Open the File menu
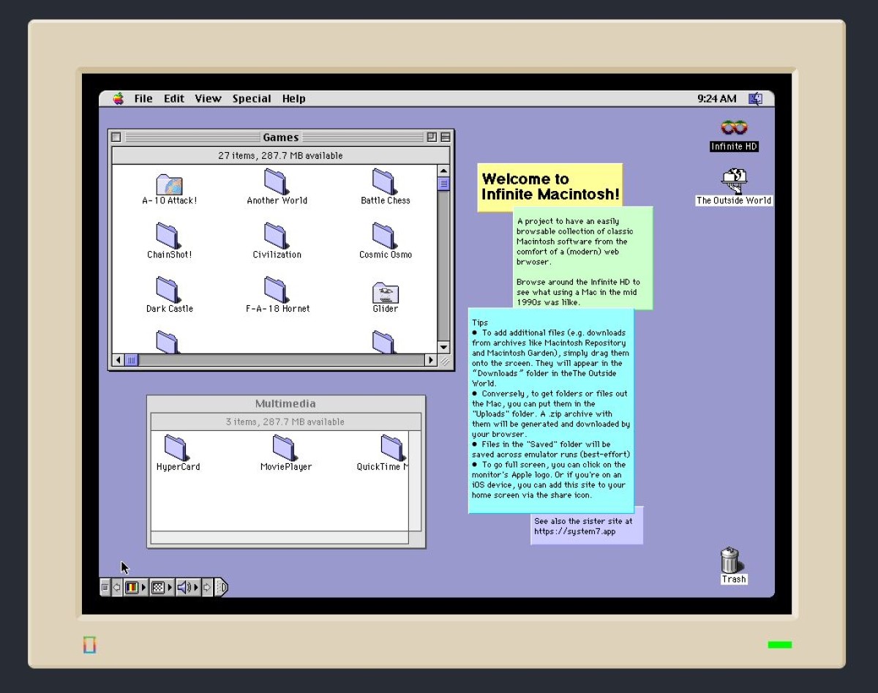878x693 pixels. coord(143,99)
